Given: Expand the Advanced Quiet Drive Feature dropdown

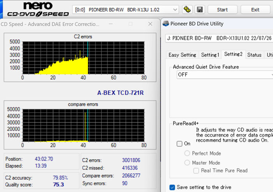Looking at the screenshot, I should [x=223, y=74].
